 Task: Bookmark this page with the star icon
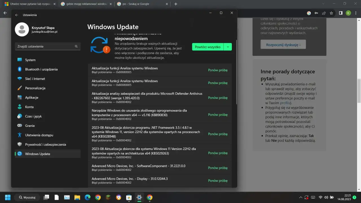click(331, 13)
